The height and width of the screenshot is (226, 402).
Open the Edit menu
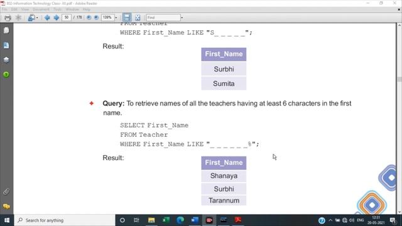(x=14, y=9)
